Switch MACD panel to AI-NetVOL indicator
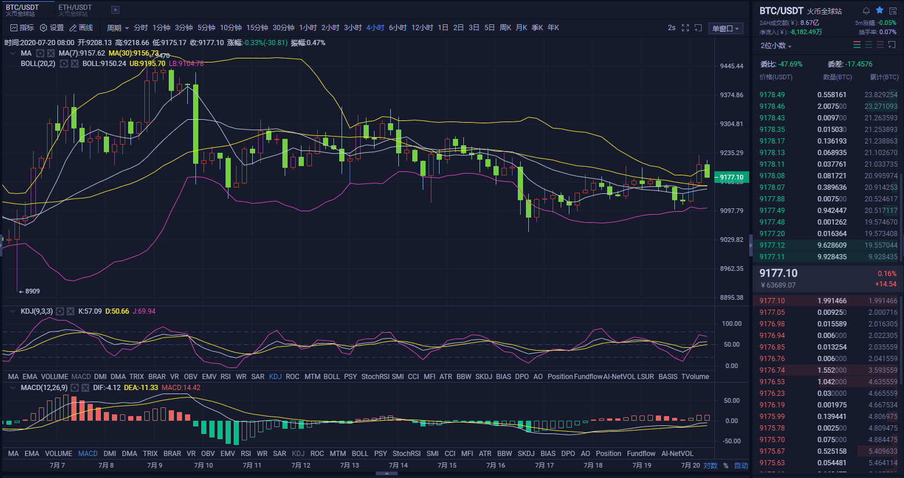 677,454
